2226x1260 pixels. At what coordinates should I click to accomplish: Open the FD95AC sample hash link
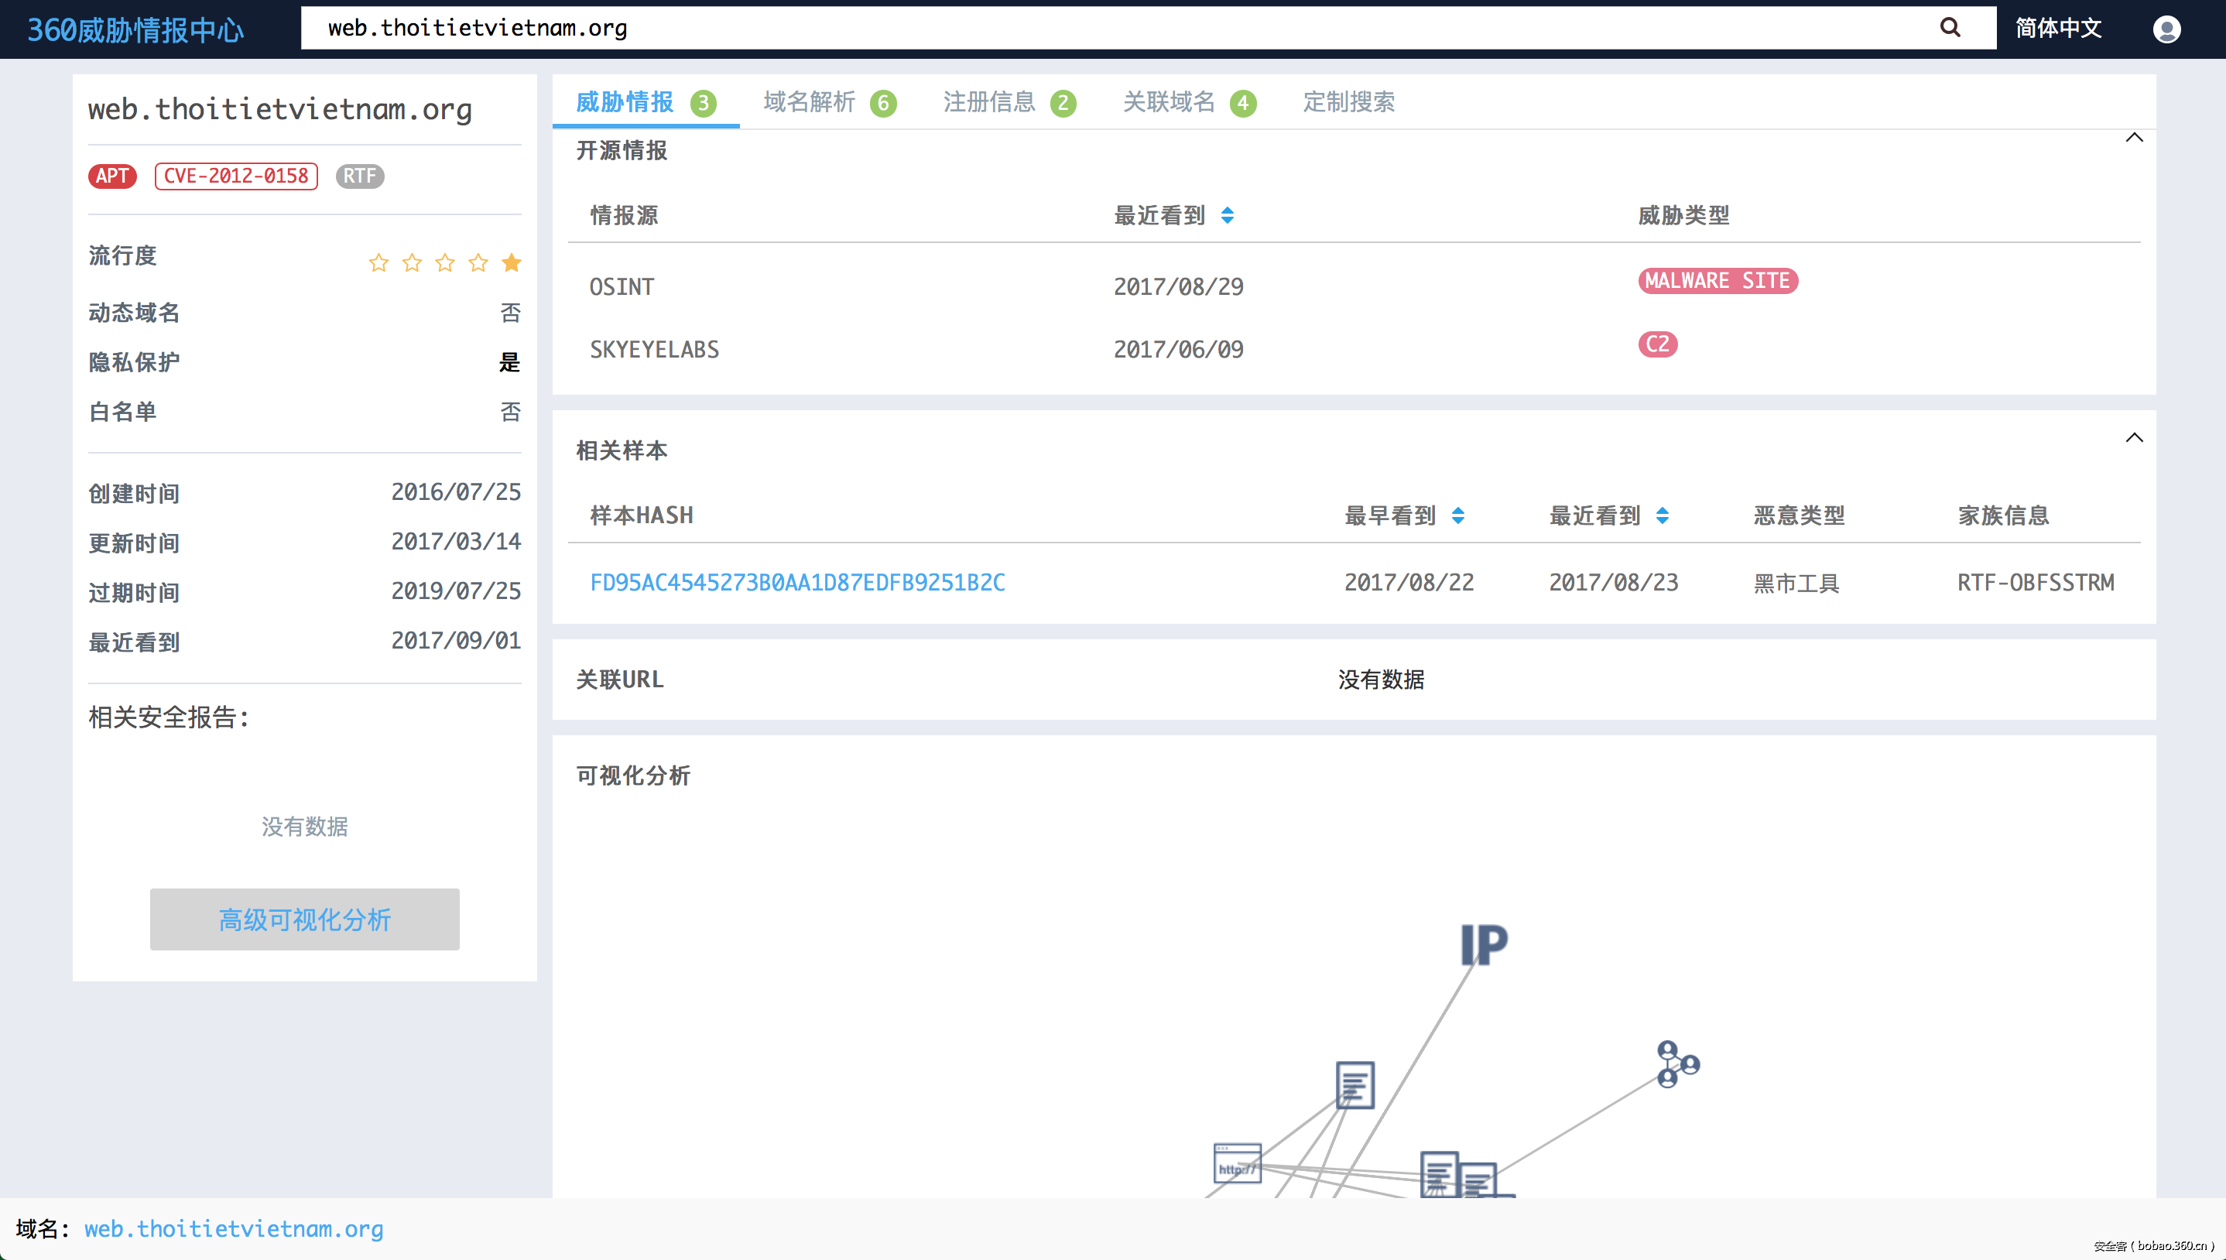(798, 583)
